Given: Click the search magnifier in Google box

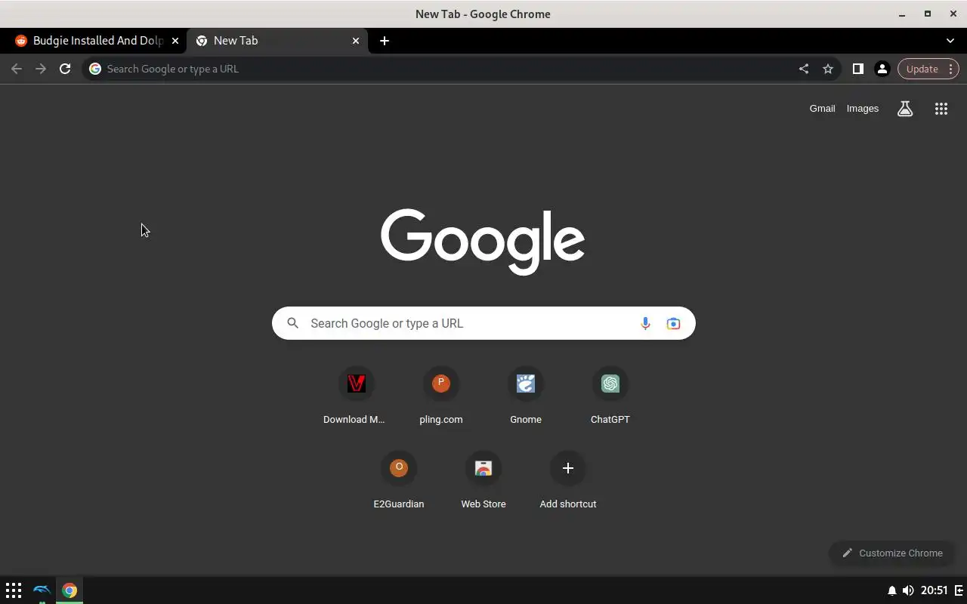Looking at the screenshot, I should tap(293, 323).
